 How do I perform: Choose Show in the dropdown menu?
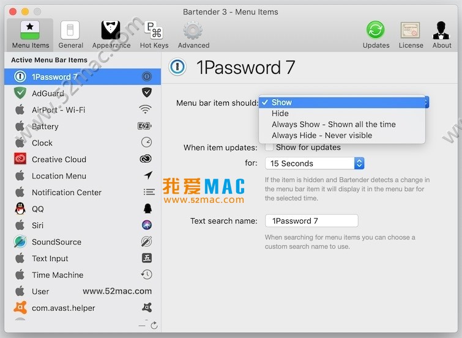pyautogui.click(x=342, y=102)
